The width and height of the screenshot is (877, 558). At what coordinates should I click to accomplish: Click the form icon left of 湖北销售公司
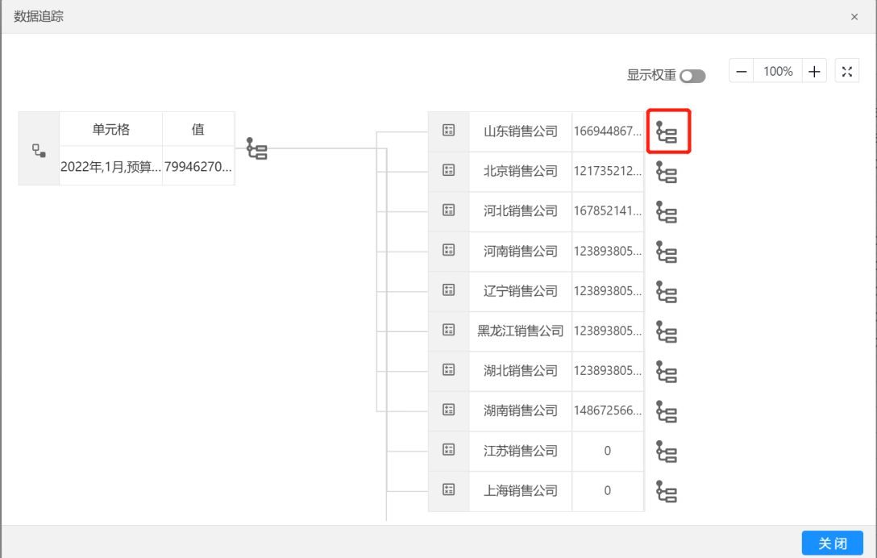449,370
